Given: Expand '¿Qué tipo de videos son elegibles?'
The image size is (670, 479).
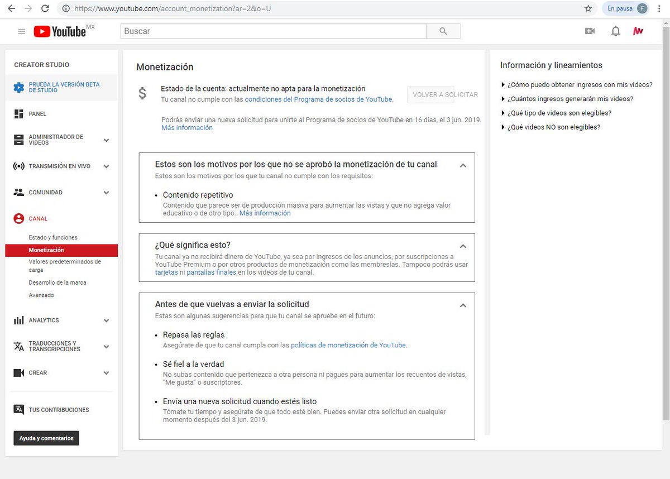Looking at the screenshot, I should 557,113.
